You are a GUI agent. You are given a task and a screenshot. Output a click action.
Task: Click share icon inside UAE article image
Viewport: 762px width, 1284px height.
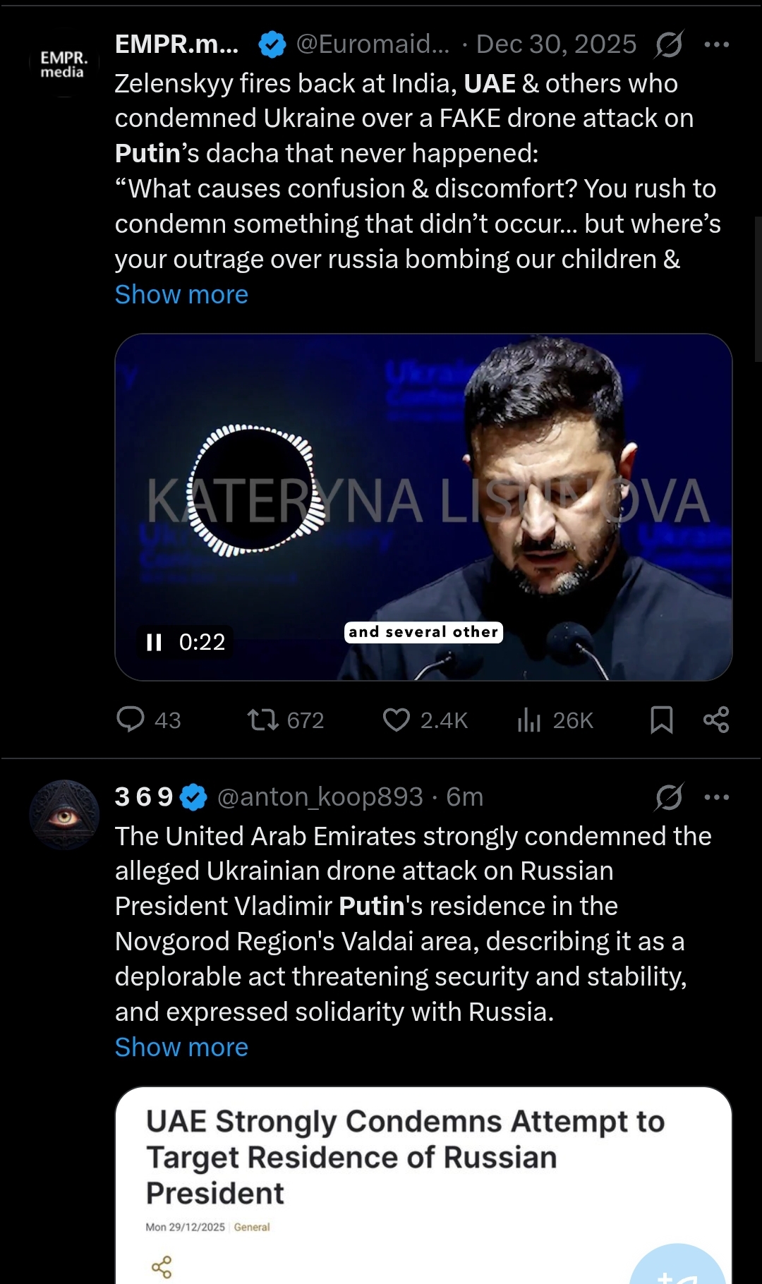coord(162,1267)
